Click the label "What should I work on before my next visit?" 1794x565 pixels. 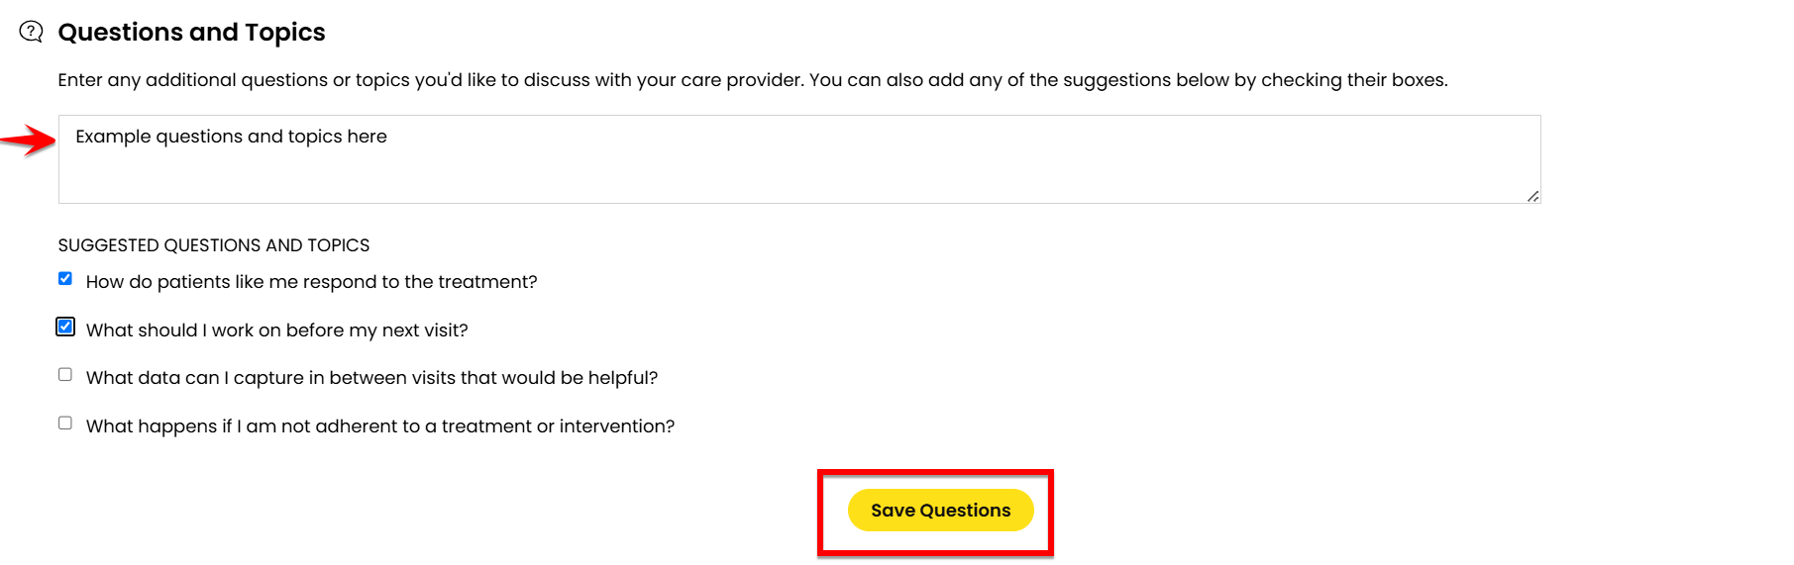276,330
